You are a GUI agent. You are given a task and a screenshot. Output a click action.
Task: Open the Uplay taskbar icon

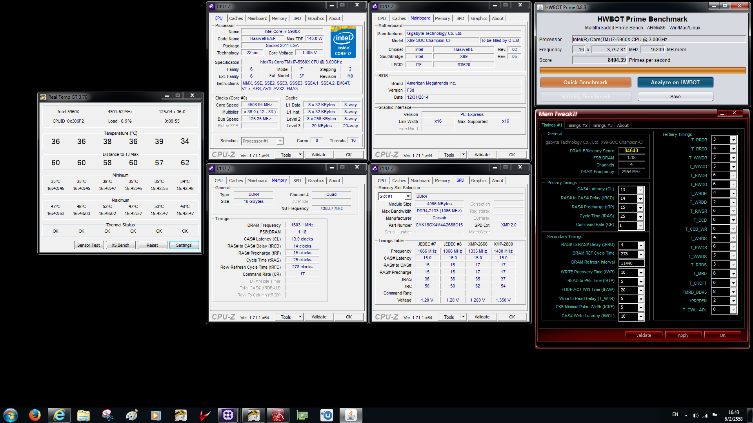[x=327, y=415]
